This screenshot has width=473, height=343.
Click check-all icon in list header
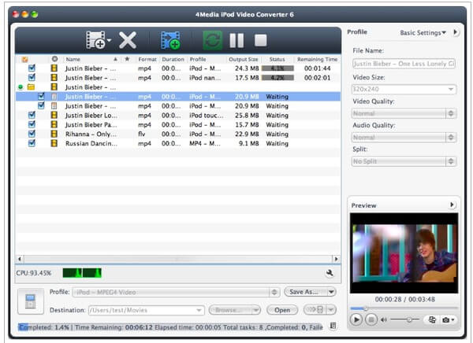pos(25,59)
